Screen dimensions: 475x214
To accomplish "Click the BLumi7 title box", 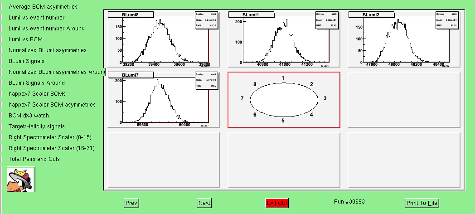I will [x=131, y=75].
